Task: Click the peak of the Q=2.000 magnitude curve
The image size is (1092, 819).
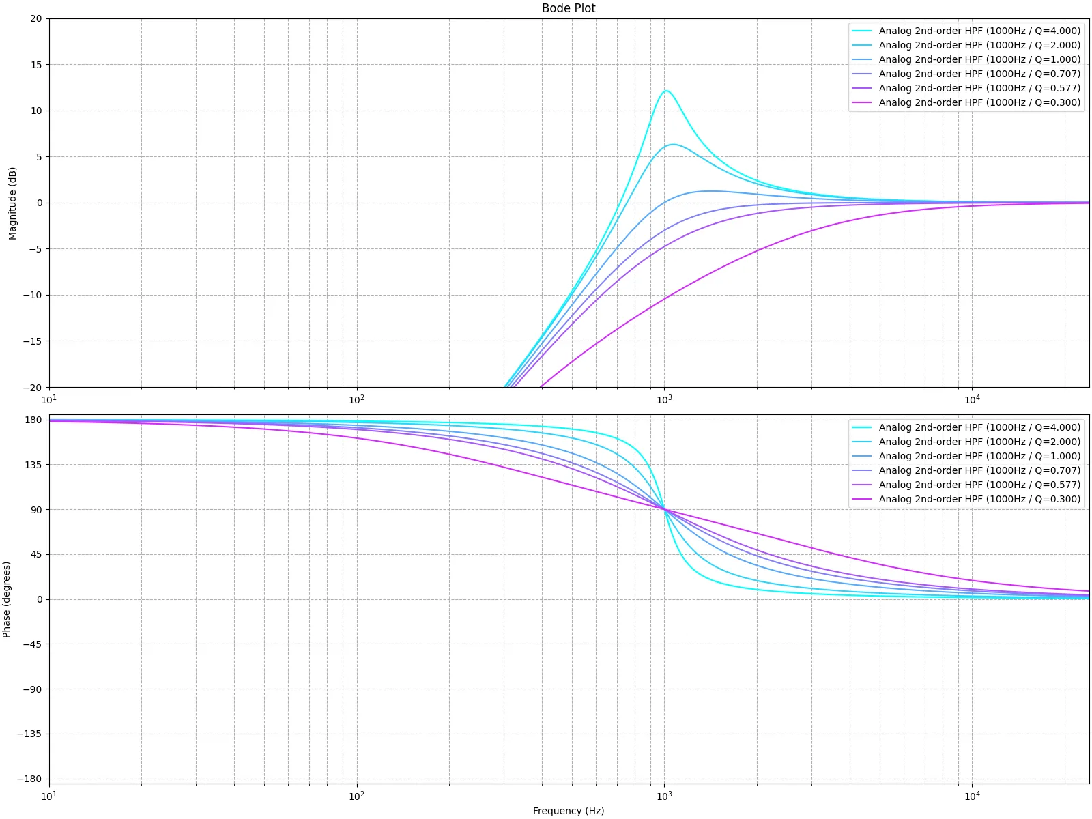Action: pos(674,144)
